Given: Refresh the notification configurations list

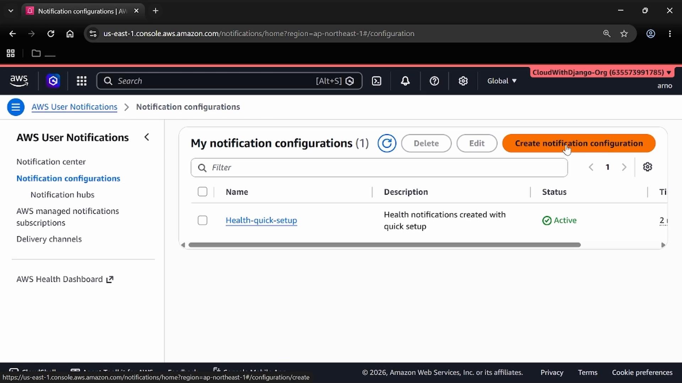Looking at the screenshot, I should [387, 143].
